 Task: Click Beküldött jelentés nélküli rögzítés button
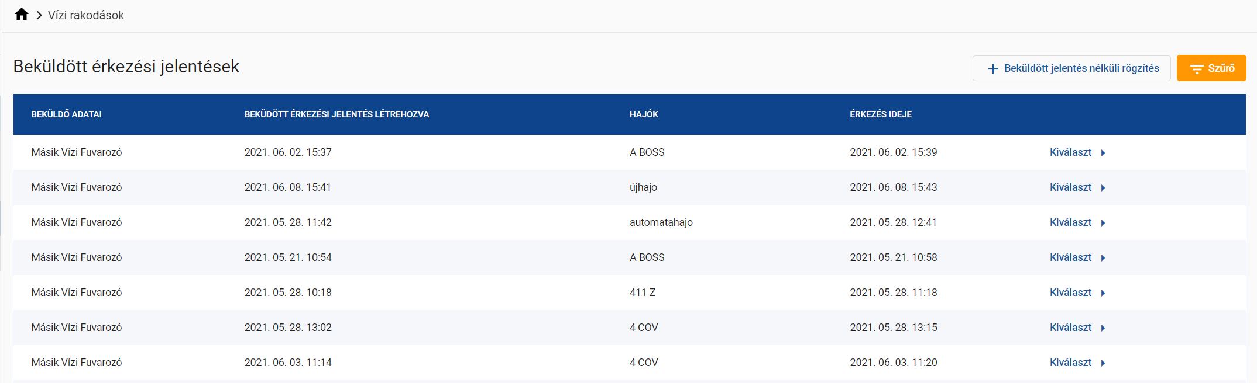[1071, 68]
